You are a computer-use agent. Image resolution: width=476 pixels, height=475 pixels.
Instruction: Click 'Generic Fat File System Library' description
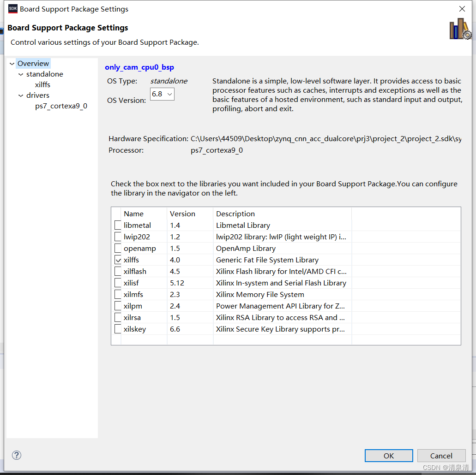click(x=267, y=260)
